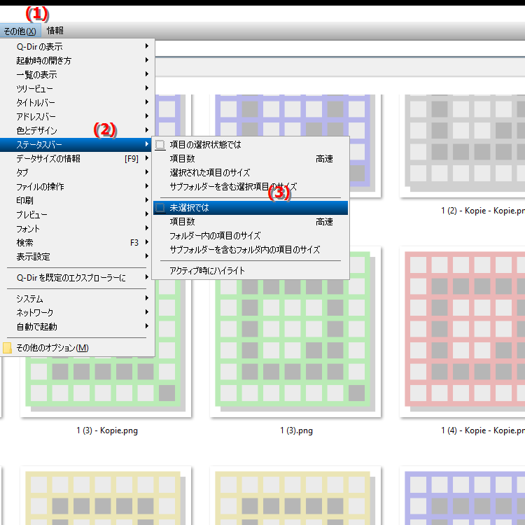Select 項目数 高速 under 項目の選択状態では
Image resolution: width=525 pixels, height=525 pixels.
pos(251,159)
